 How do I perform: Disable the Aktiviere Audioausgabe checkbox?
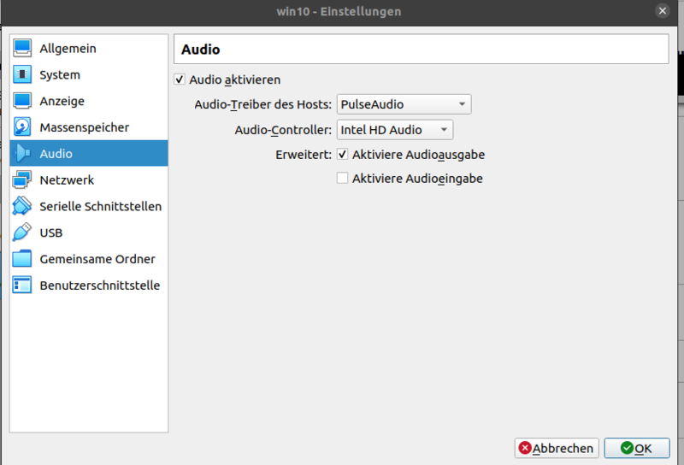pos(342,155)
